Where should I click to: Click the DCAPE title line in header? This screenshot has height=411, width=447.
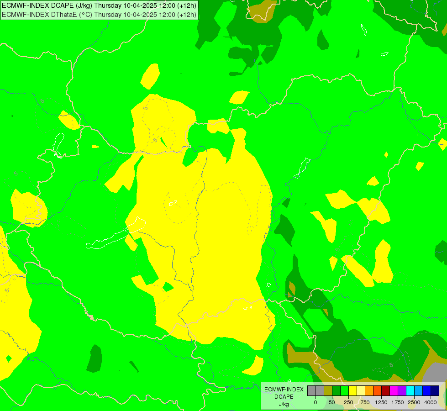(99, 5)
